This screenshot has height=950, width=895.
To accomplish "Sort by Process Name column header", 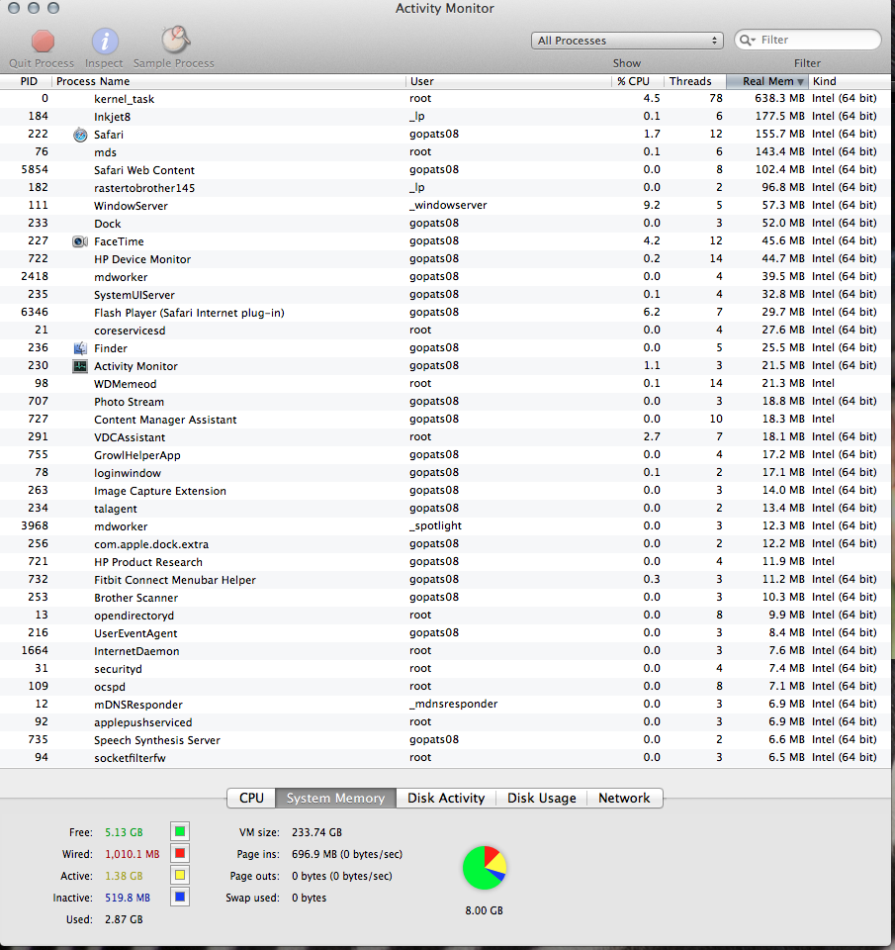I will coord(228,81).
